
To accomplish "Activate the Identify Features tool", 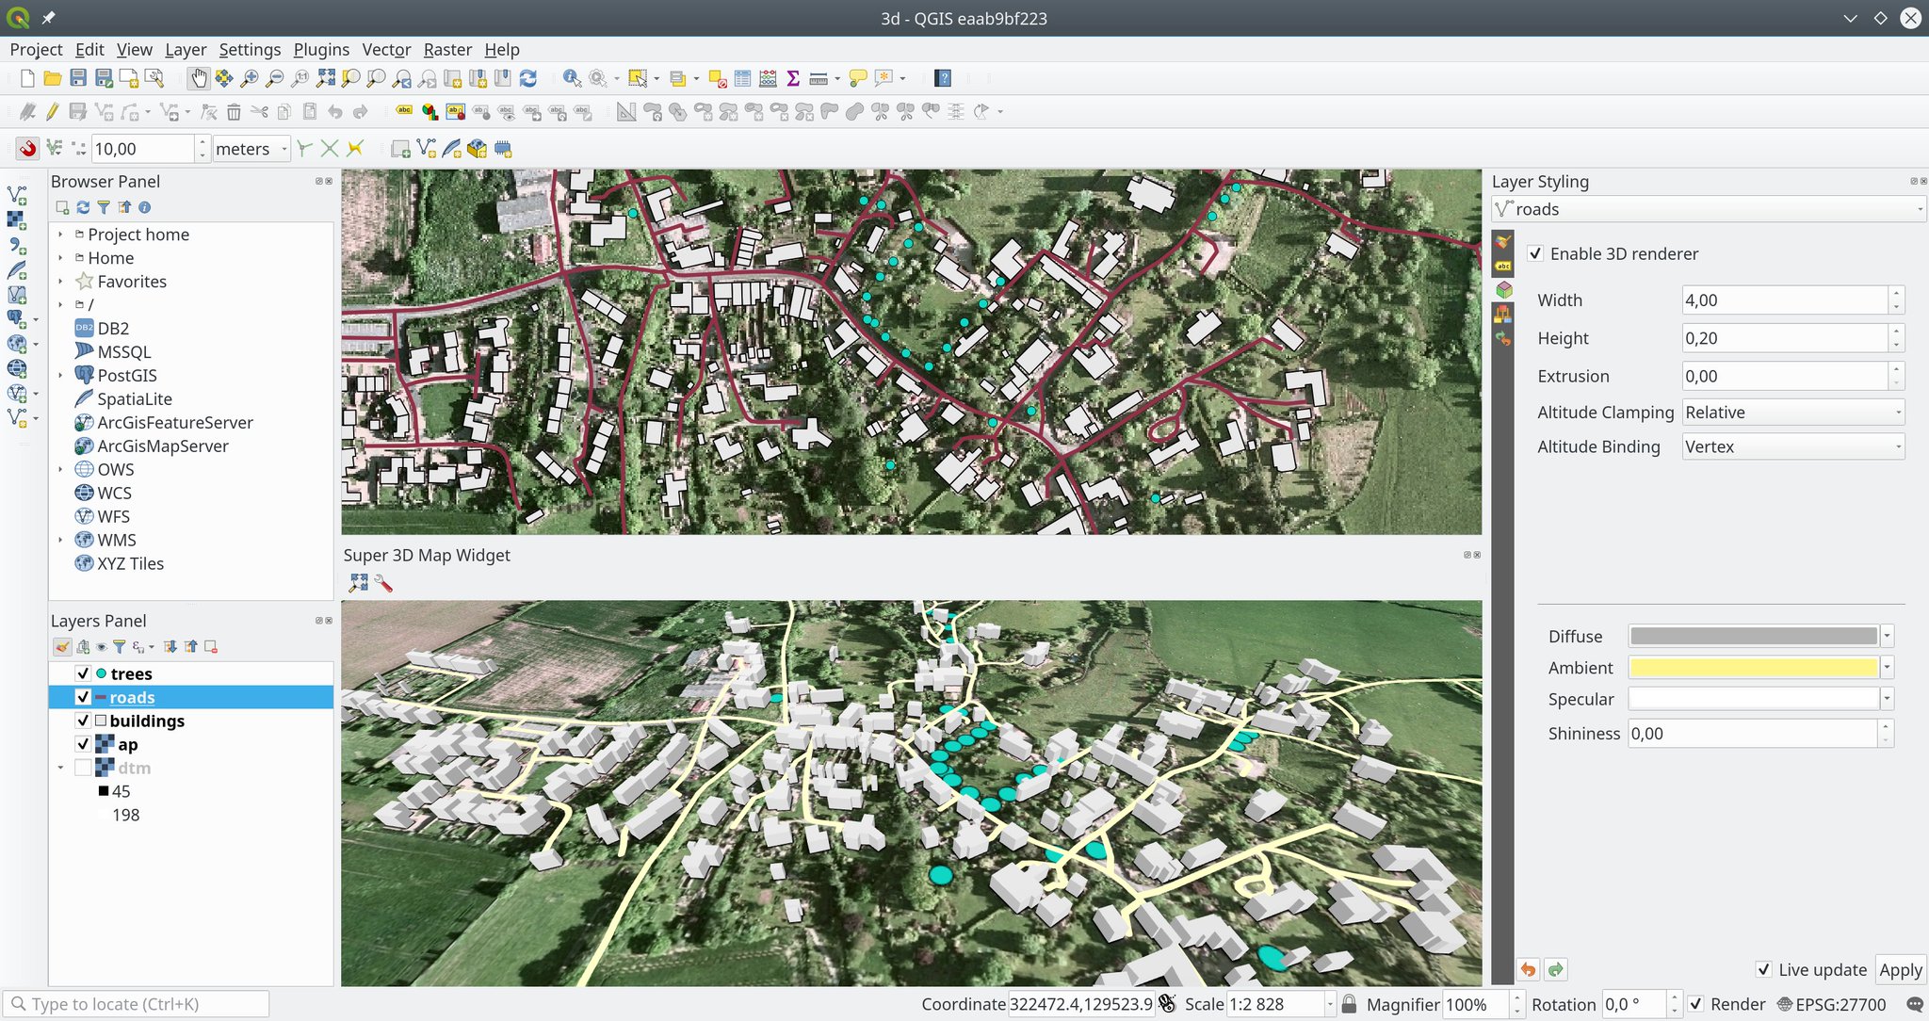I will tap(571, 78).
